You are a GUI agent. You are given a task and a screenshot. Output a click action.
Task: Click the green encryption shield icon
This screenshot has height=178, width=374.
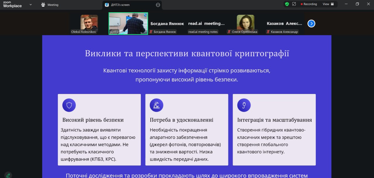click(x=287, y=4)
